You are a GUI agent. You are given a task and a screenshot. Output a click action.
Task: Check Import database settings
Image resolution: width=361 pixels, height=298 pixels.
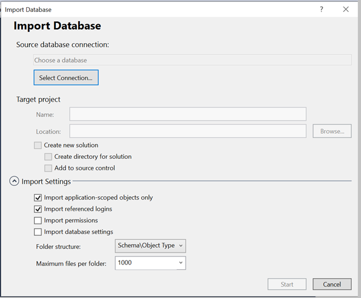coord(38,231)
